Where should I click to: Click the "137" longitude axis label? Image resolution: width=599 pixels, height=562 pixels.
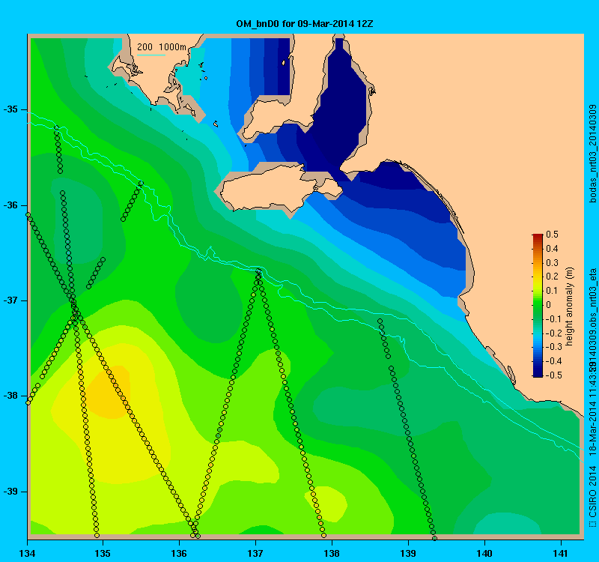coord(255,553)
